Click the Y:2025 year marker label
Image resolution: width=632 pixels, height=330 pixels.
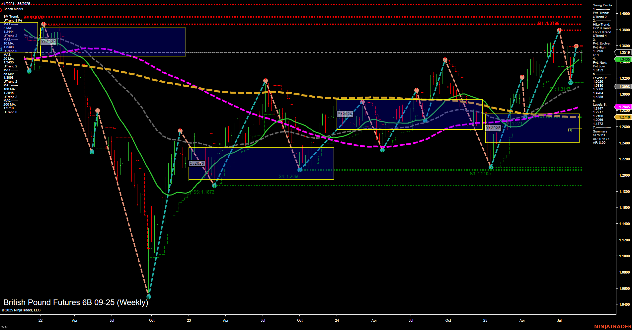494,127
